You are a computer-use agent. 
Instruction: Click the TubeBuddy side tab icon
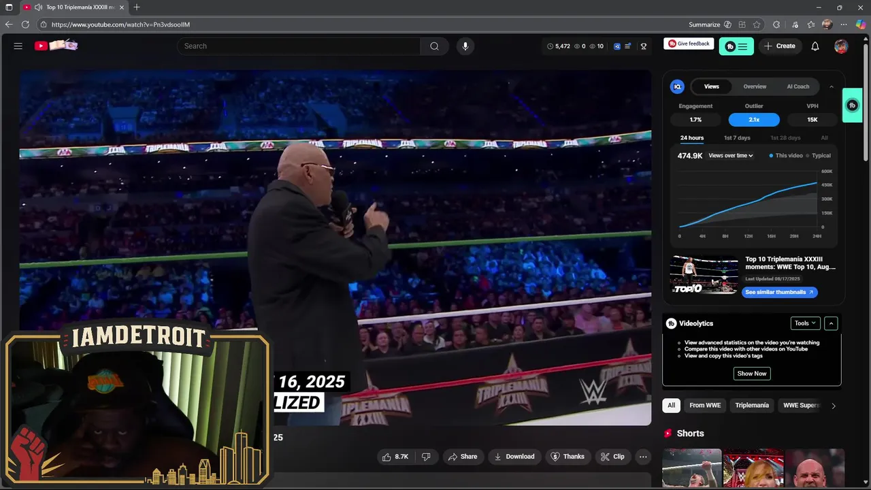click(852, 105)
